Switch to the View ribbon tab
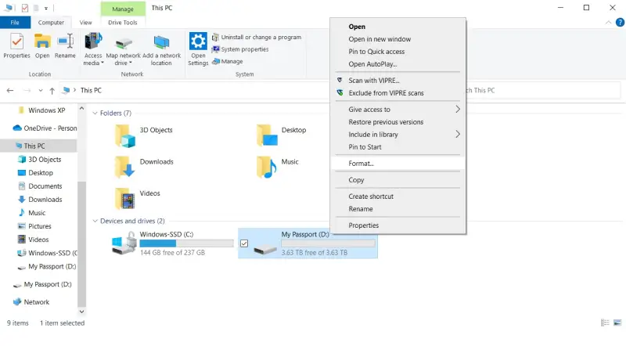The image size is (626, 346). click(85, 23)
